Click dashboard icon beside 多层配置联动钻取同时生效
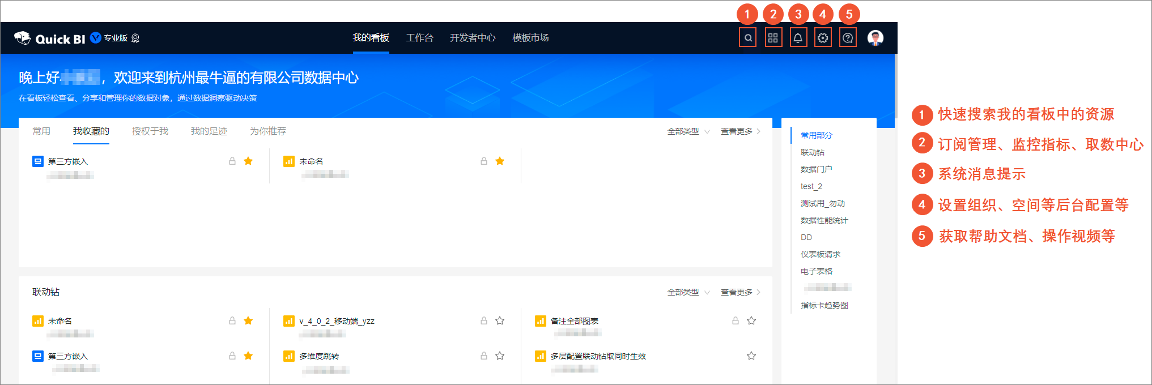The width and height of the screenshot is (1152, 385). 541,356
